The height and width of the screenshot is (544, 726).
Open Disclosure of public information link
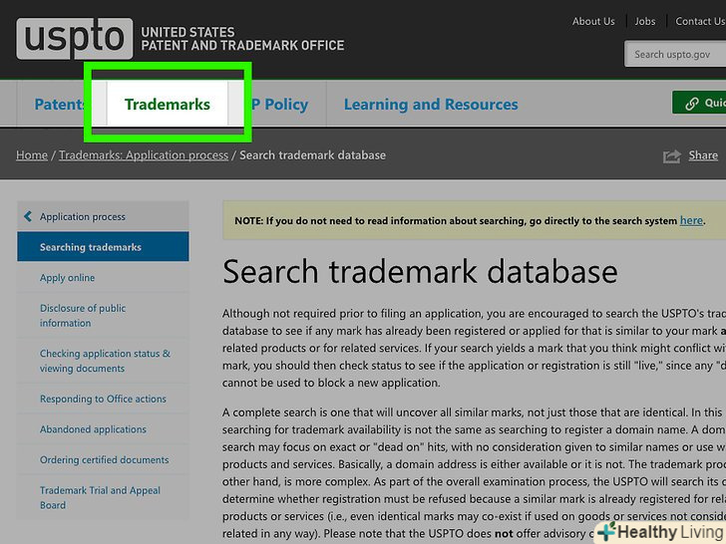point(83,316)
